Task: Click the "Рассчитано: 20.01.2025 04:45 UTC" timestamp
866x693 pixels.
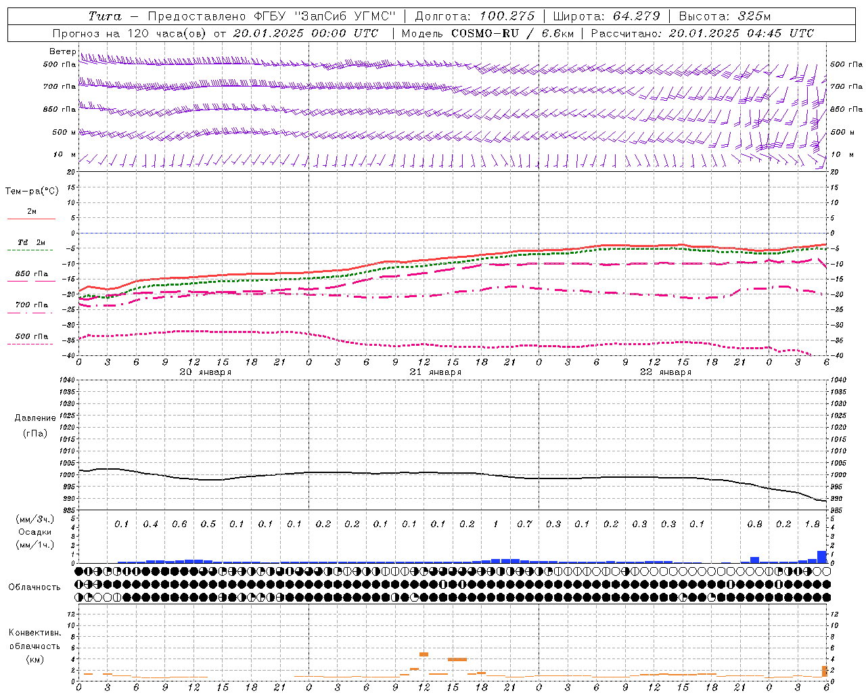Action: coord(702,33)
